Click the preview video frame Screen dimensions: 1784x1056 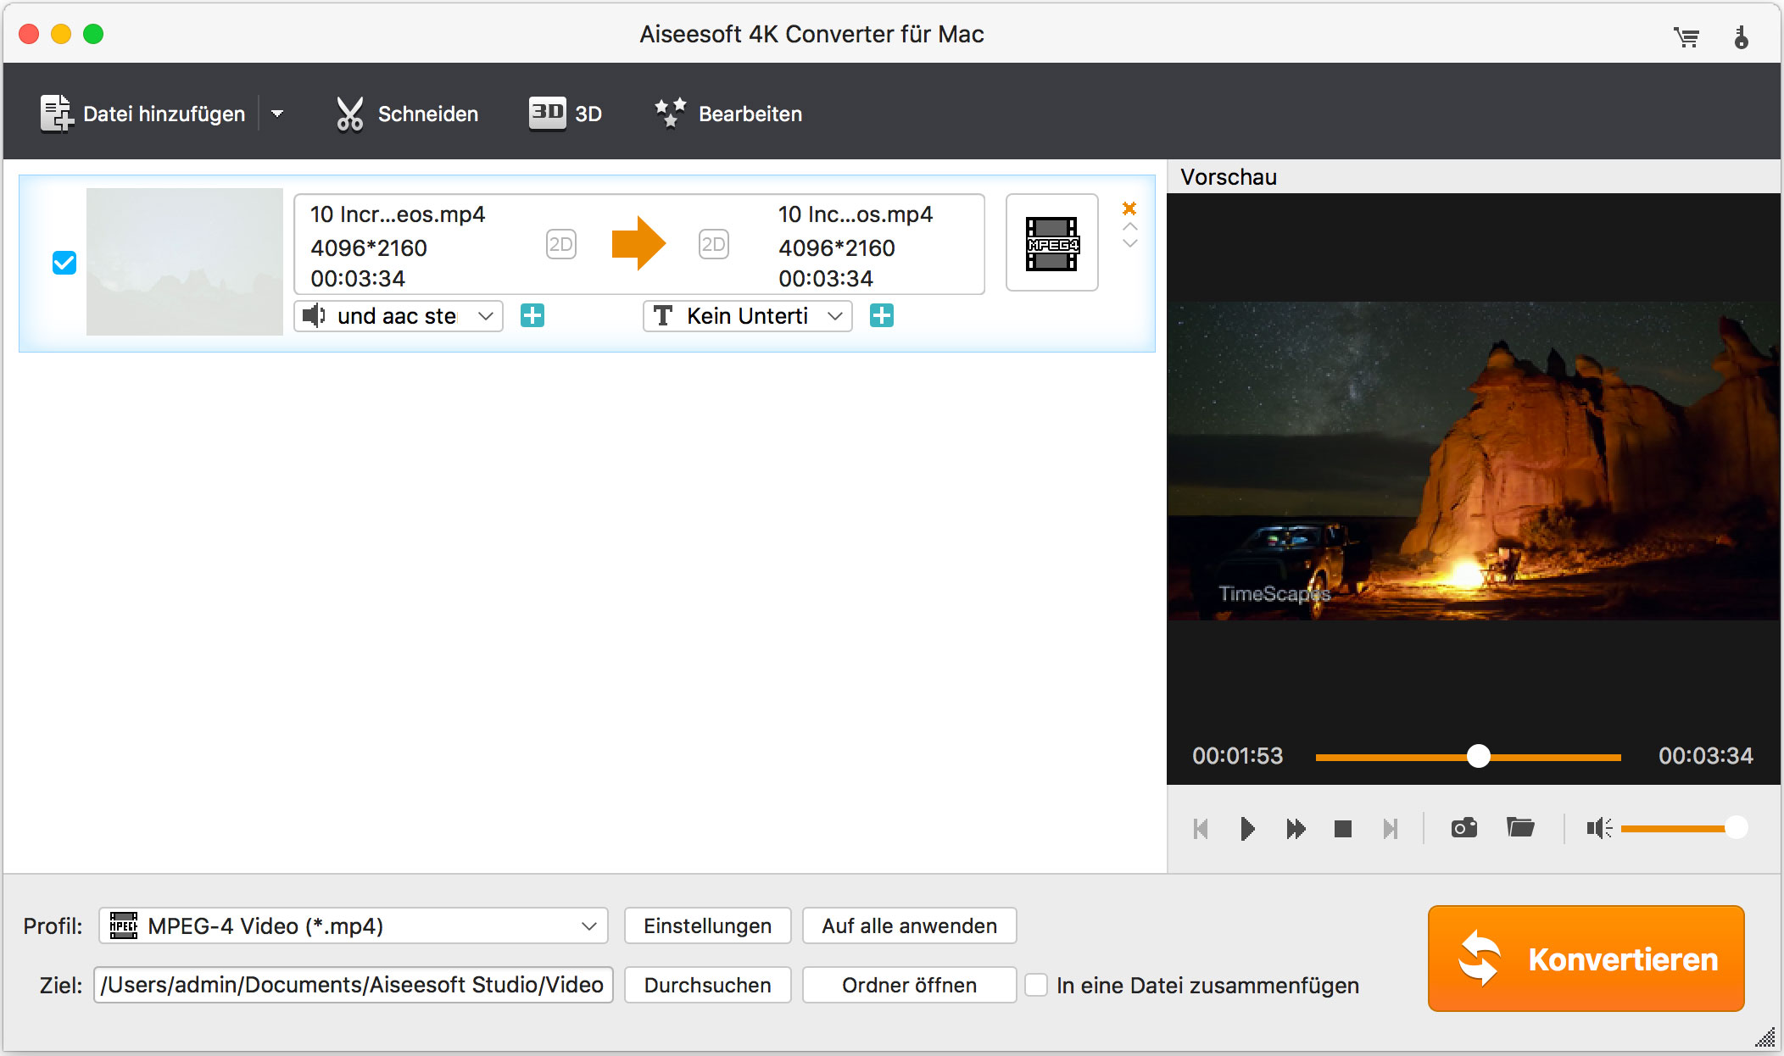pos(1474,460)
